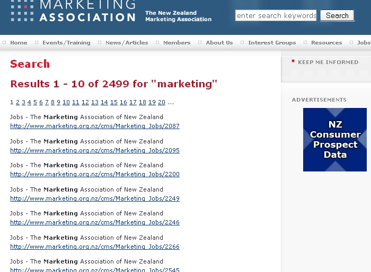Go to results page 13
Viewport: 371px width, 272px height.
tap(95, 102)
